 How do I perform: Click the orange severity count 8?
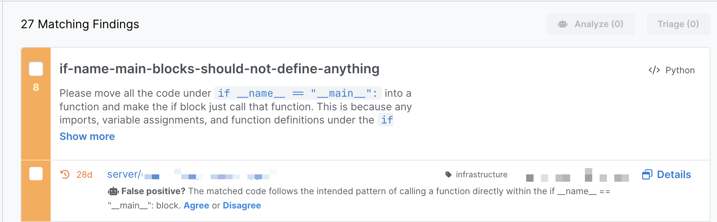point(36,87)
